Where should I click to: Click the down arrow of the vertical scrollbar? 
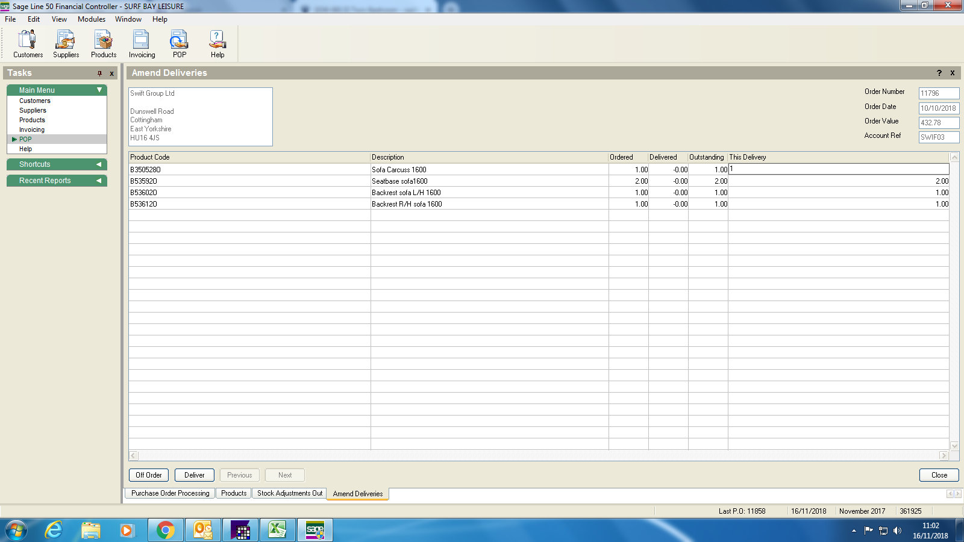954,446
